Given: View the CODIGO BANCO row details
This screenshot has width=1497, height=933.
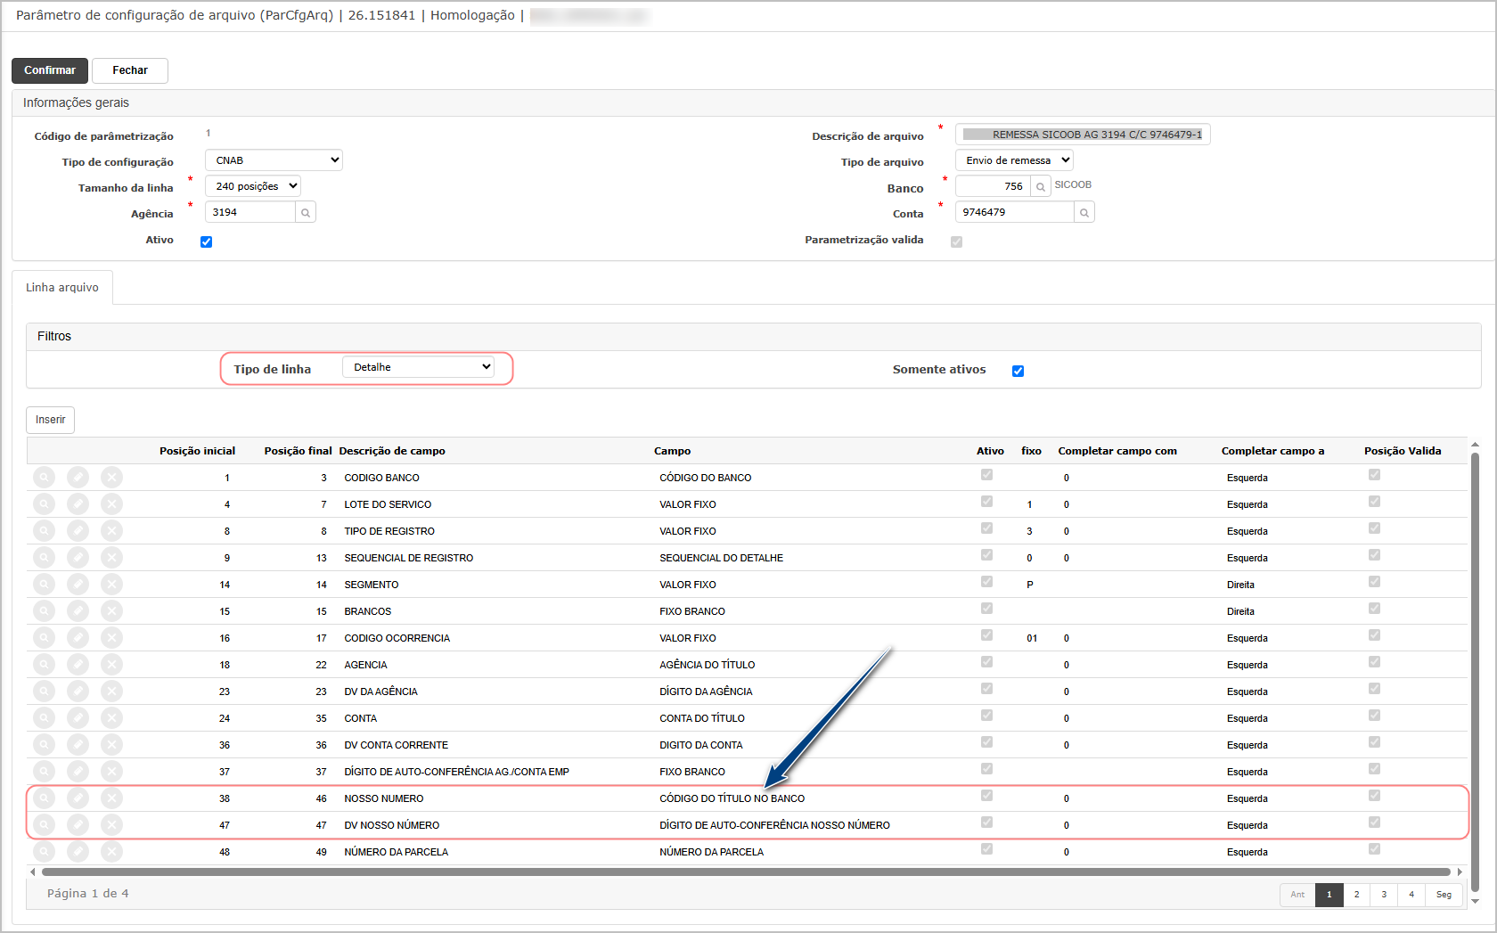Looking at the screenshot, I should tap(44, 478).
